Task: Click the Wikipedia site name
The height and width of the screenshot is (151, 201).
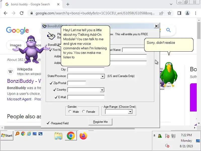Action: (x=25, y=69)
